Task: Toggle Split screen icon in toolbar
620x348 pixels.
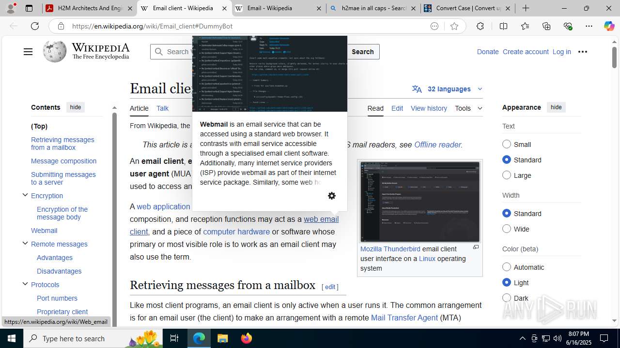Action: tap(503, 26)
